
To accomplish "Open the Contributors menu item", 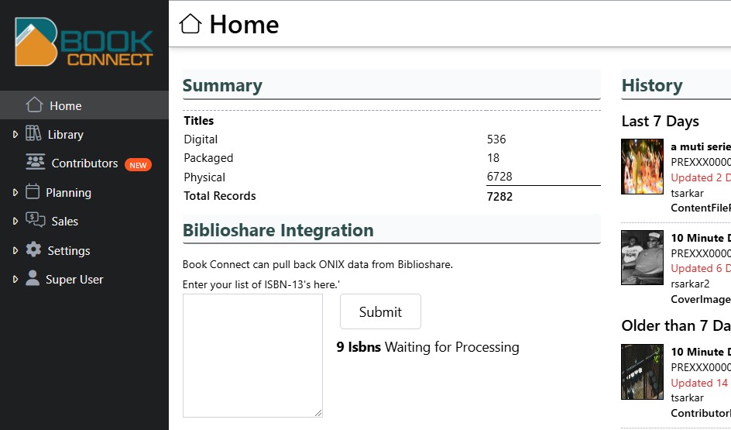I will 84,163.
